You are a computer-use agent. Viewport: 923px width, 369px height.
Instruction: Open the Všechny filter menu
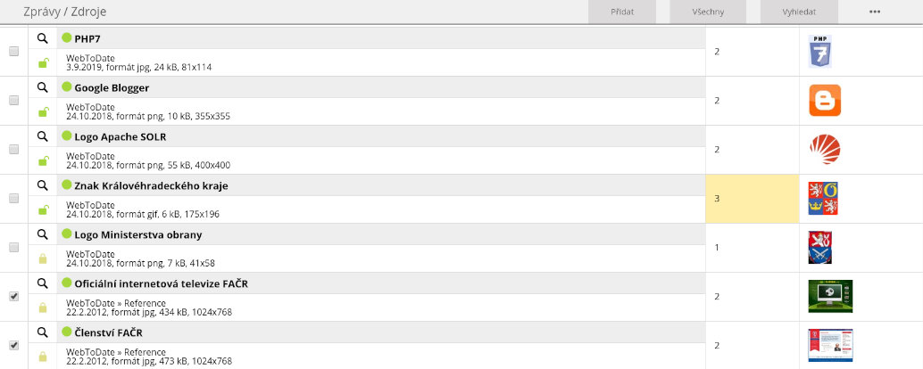(x=708, y=12)
